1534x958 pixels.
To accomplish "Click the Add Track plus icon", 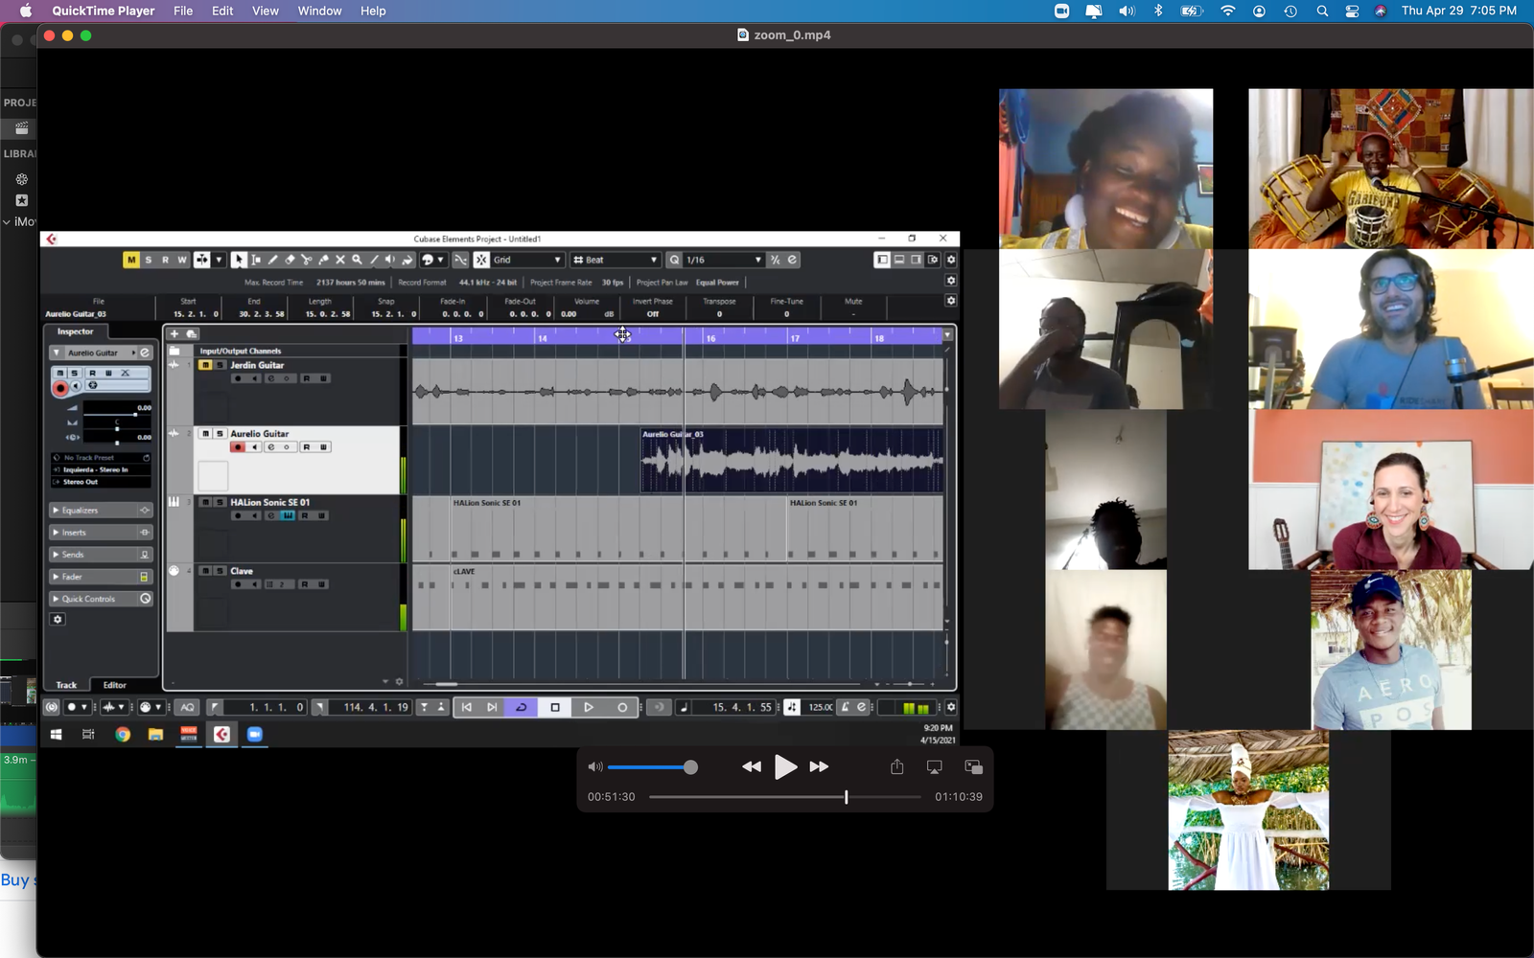I will coord(174,333).
